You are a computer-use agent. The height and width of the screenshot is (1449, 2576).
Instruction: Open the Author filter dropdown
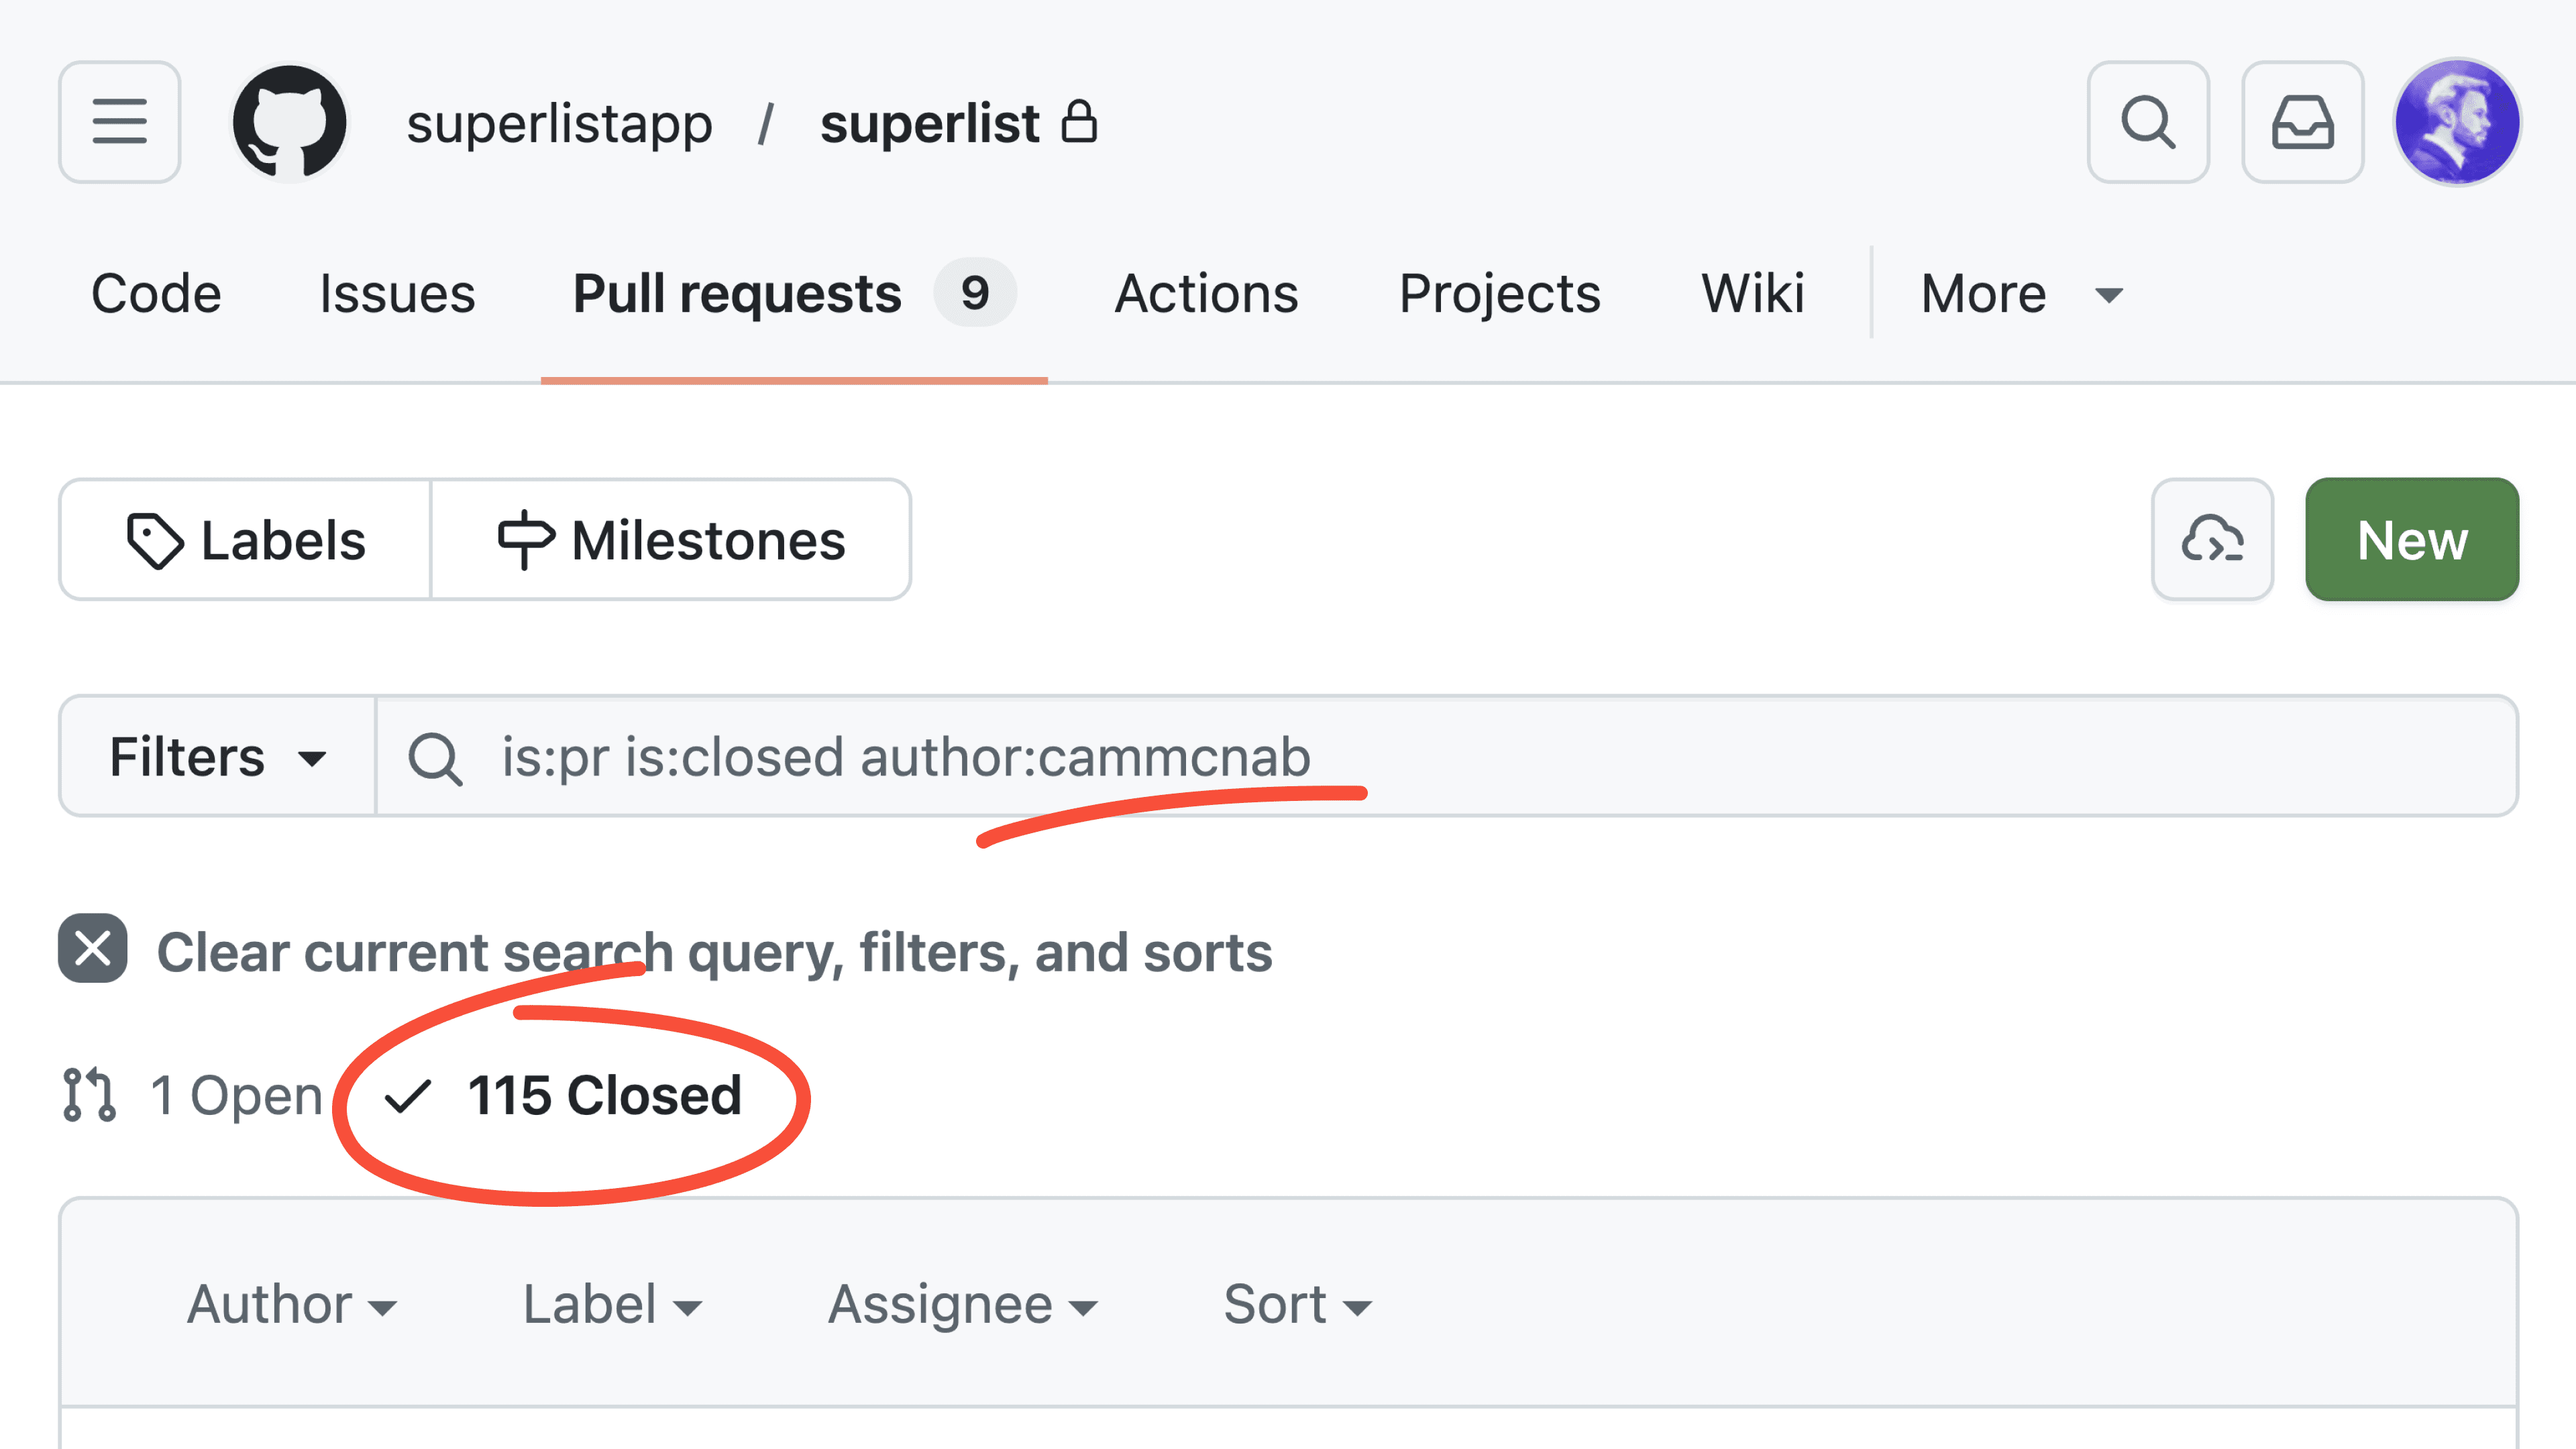tap(291, 1304)
